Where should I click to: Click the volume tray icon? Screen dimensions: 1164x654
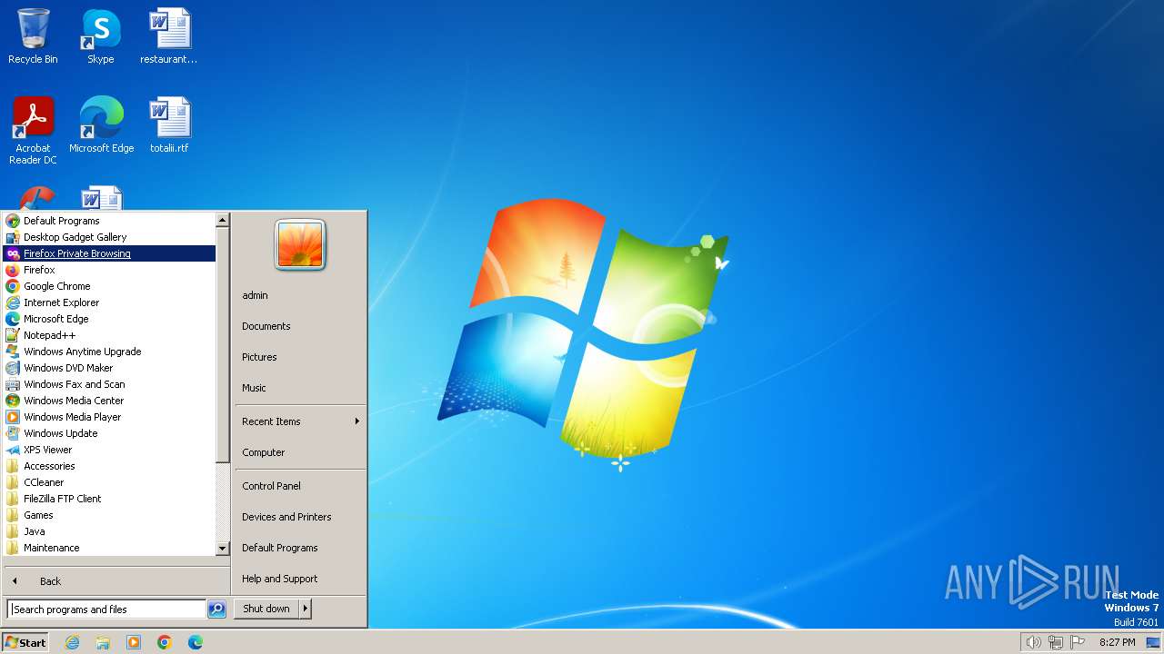(1033, 642)
